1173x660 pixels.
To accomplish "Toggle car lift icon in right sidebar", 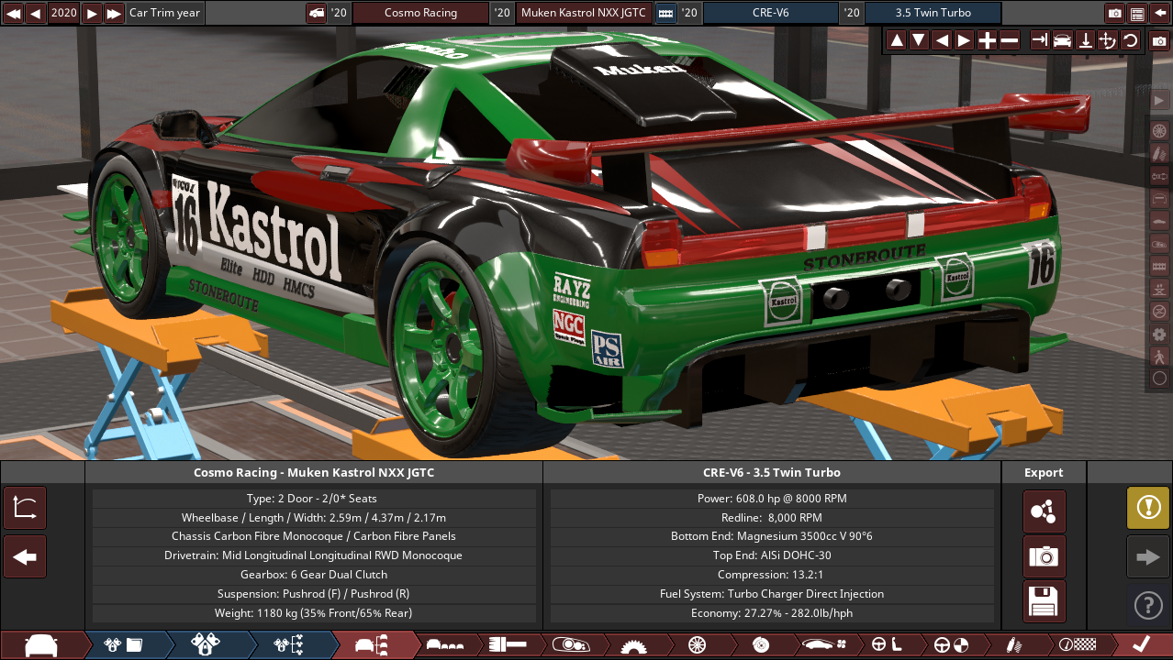I will point(1159,288).
